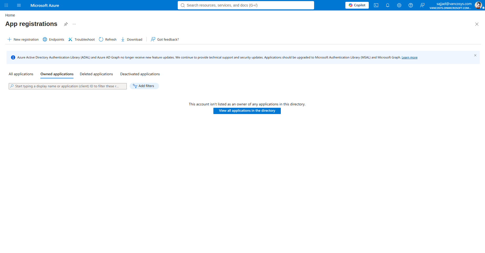Start a New registration
Screen dimensions: 485x253
tap(23, 39)
